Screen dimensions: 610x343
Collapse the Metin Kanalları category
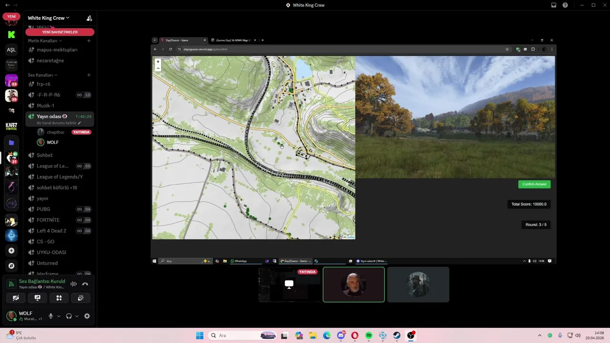[x=45, y=40]
